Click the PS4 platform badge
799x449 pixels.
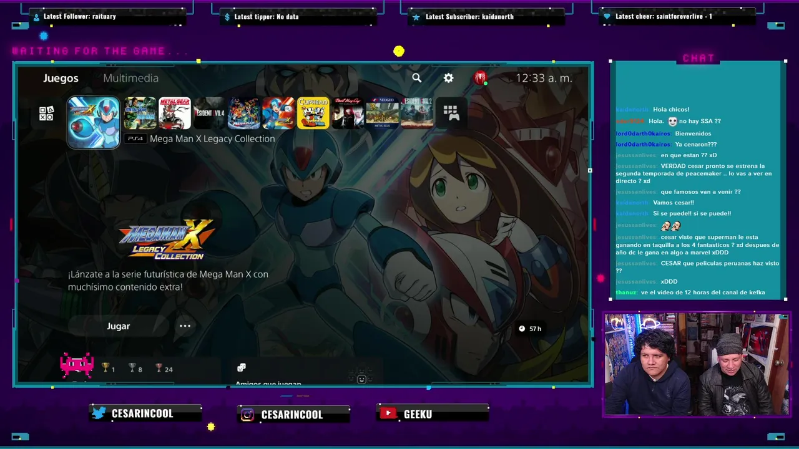point(135,139)
